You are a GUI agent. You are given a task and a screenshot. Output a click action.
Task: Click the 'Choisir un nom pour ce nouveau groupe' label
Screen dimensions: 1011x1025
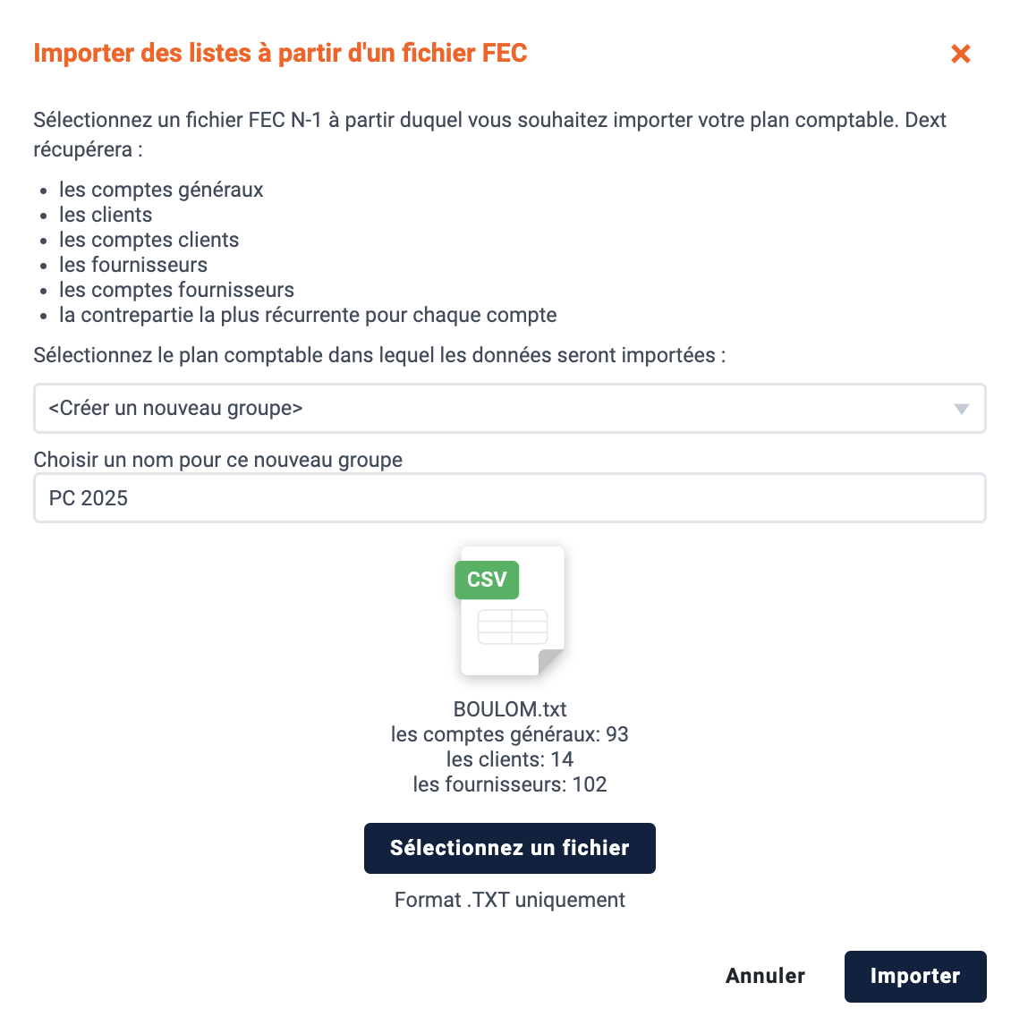[217, 460]
